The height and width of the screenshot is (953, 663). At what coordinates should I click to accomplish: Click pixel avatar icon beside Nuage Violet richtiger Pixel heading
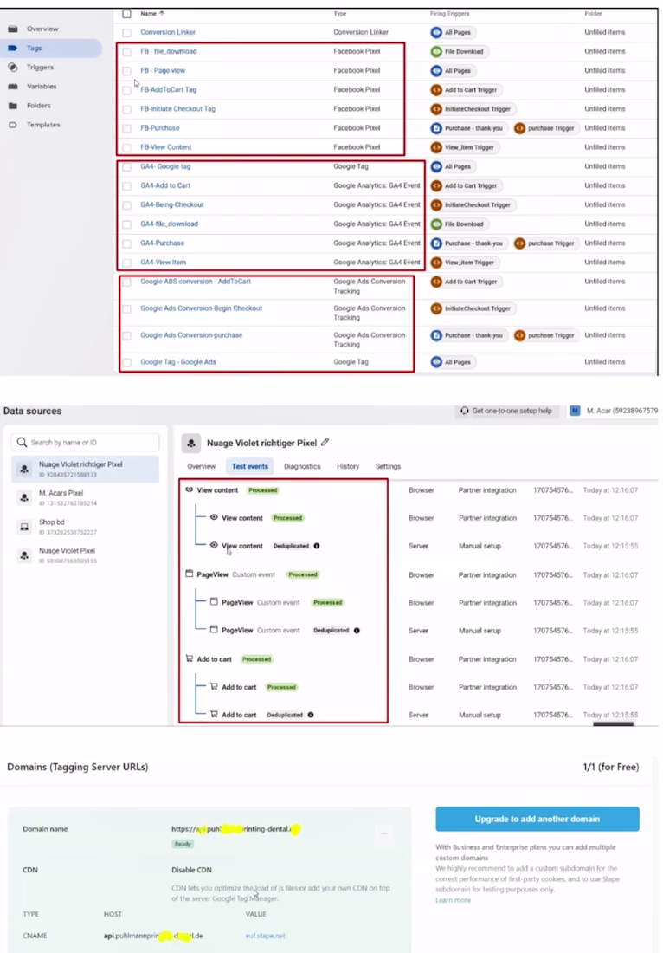191,443
